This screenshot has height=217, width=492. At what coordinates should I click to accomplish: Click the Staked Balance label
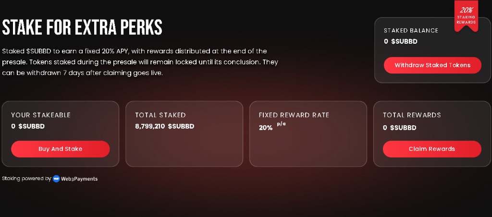click(x=411, y=31)
